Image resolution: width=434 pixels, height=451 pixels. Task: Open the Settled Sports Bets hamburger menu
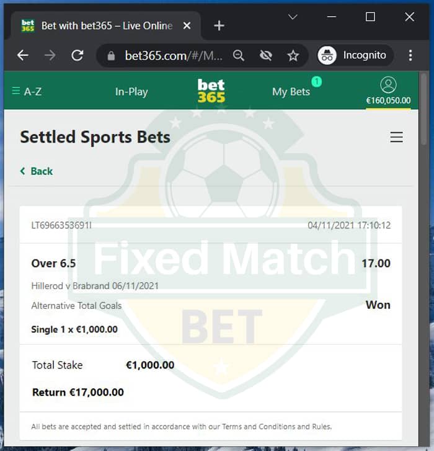click(396, 137)
